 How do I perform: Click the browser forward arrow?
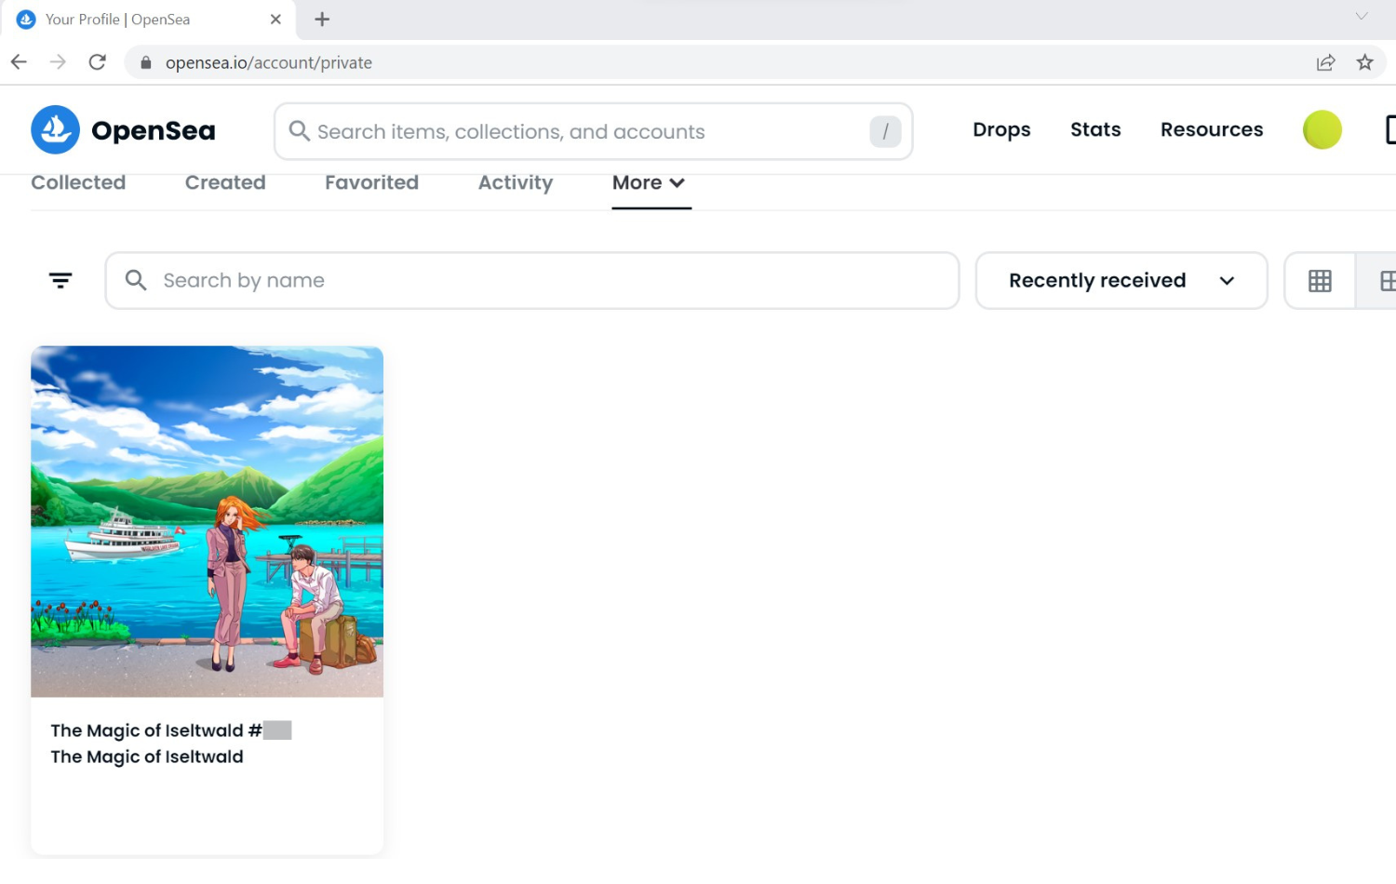[x=58, y=62]
